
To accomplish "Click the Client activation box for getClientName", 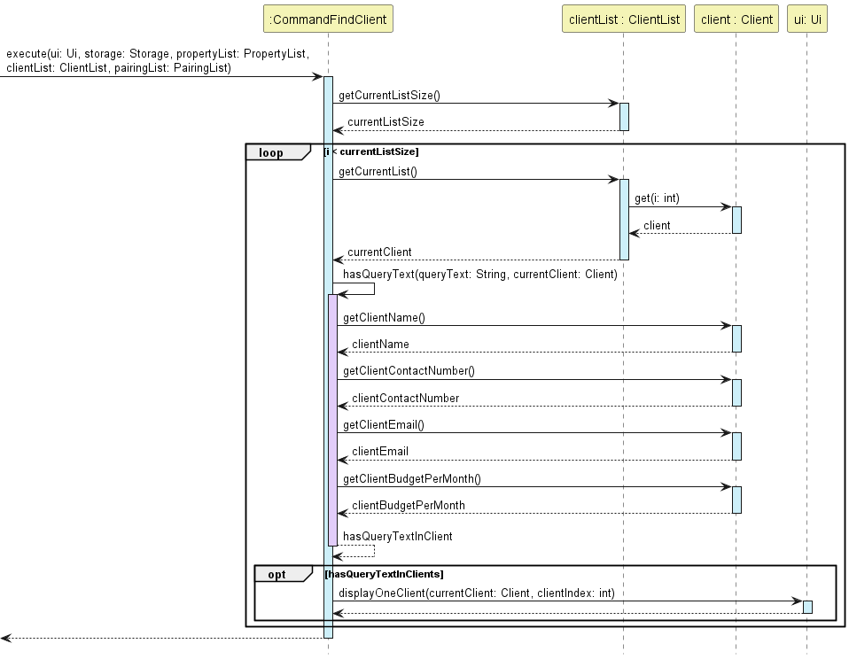I will pyautogui.click(x=736, y=338).
